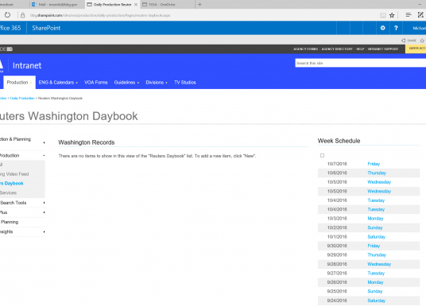
Task: Open the Services sidebar item
Action: click(8, 192)
